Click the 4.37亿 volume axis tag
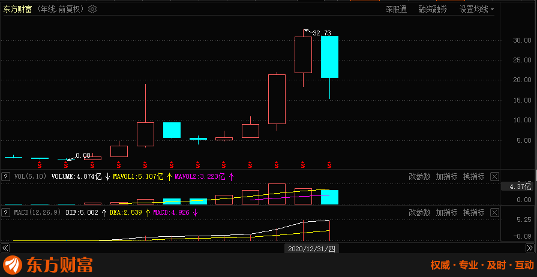Screen dimensions: 537x277 (x=517, y=186)
